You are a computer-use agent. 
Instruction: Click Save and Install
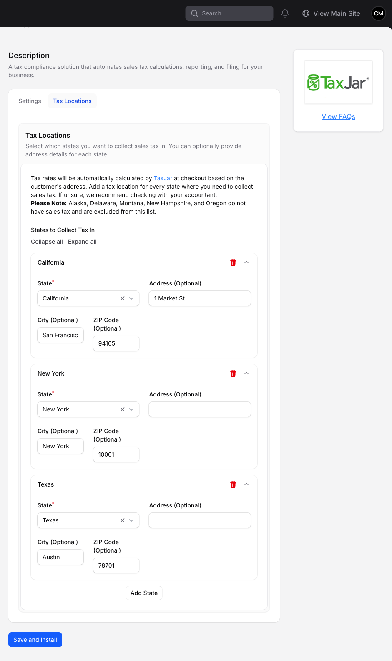click(x=35, y=640)
